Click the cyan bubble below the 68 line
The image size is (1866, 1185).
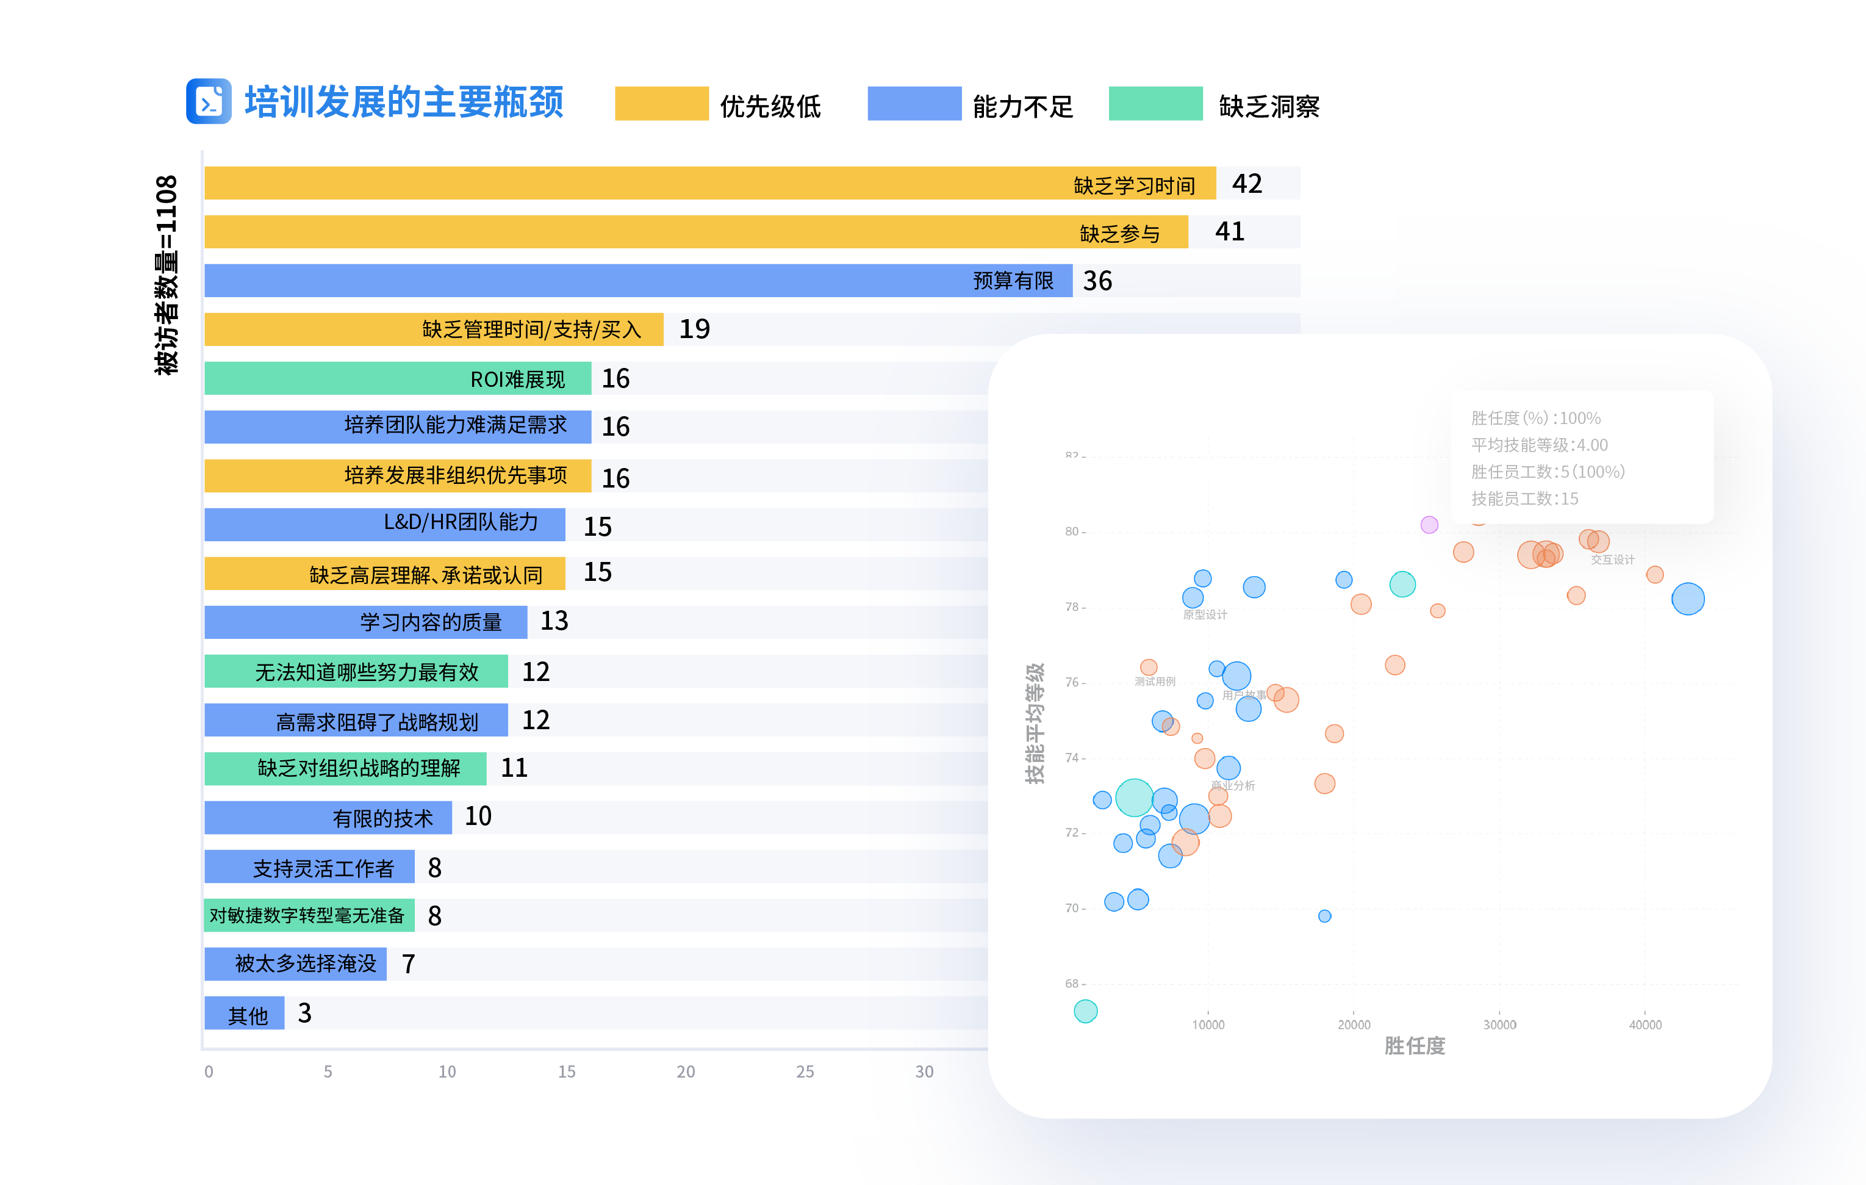pyautogui.click(x=1085, y=1010)
